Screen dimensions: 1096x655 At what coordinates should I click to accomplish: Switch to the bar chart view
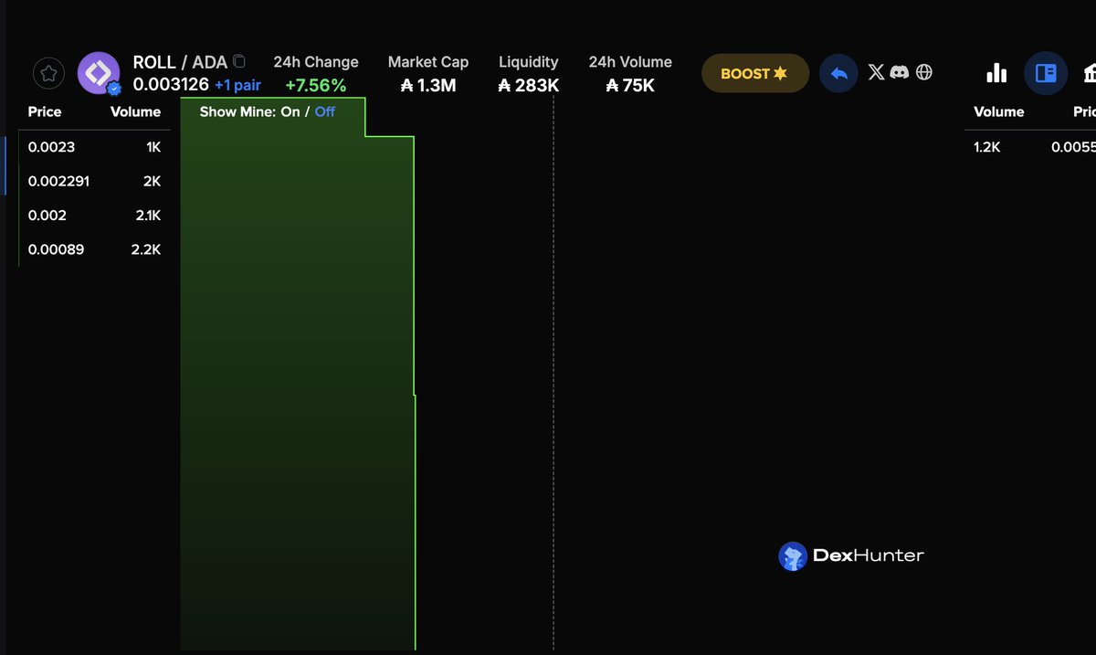pyautogui.click(x=996, y=73)
